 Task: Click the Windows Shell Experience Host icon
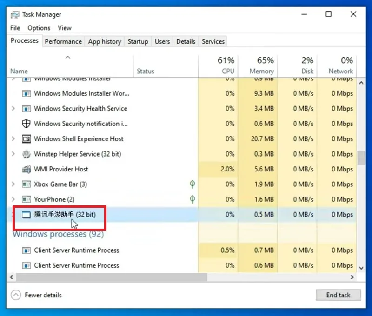coord(26,139)
